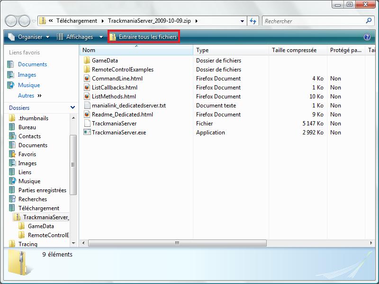Select Musique in the folder tree
The image size is (379, 284).
click(29, 181)
